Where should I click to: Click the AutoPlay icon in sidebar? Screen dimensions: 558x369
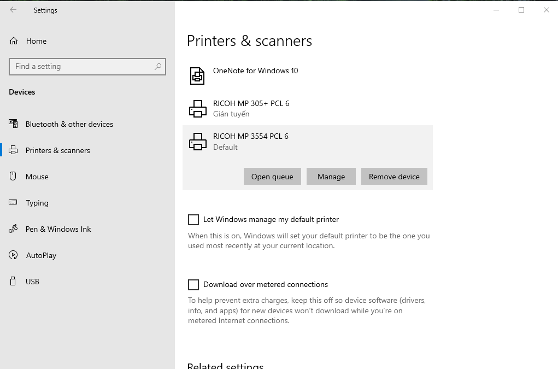point(14,255)
